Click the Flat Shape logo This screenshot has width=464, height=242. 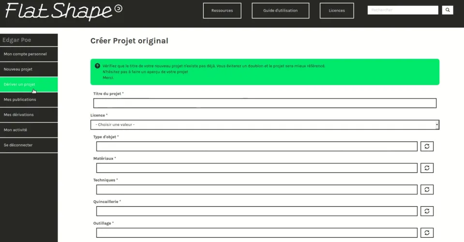point(63,11)
